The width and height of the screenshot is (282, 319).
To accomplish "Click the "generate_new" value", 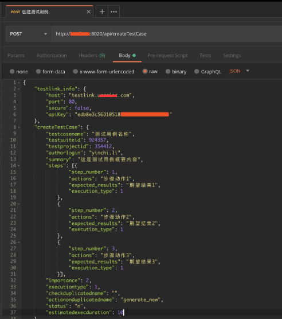I will tap(140, 299).
